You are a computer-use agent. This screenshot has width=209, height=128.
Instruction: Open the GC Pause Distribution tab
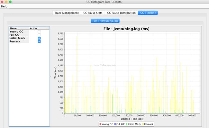(x=121, y=13)
